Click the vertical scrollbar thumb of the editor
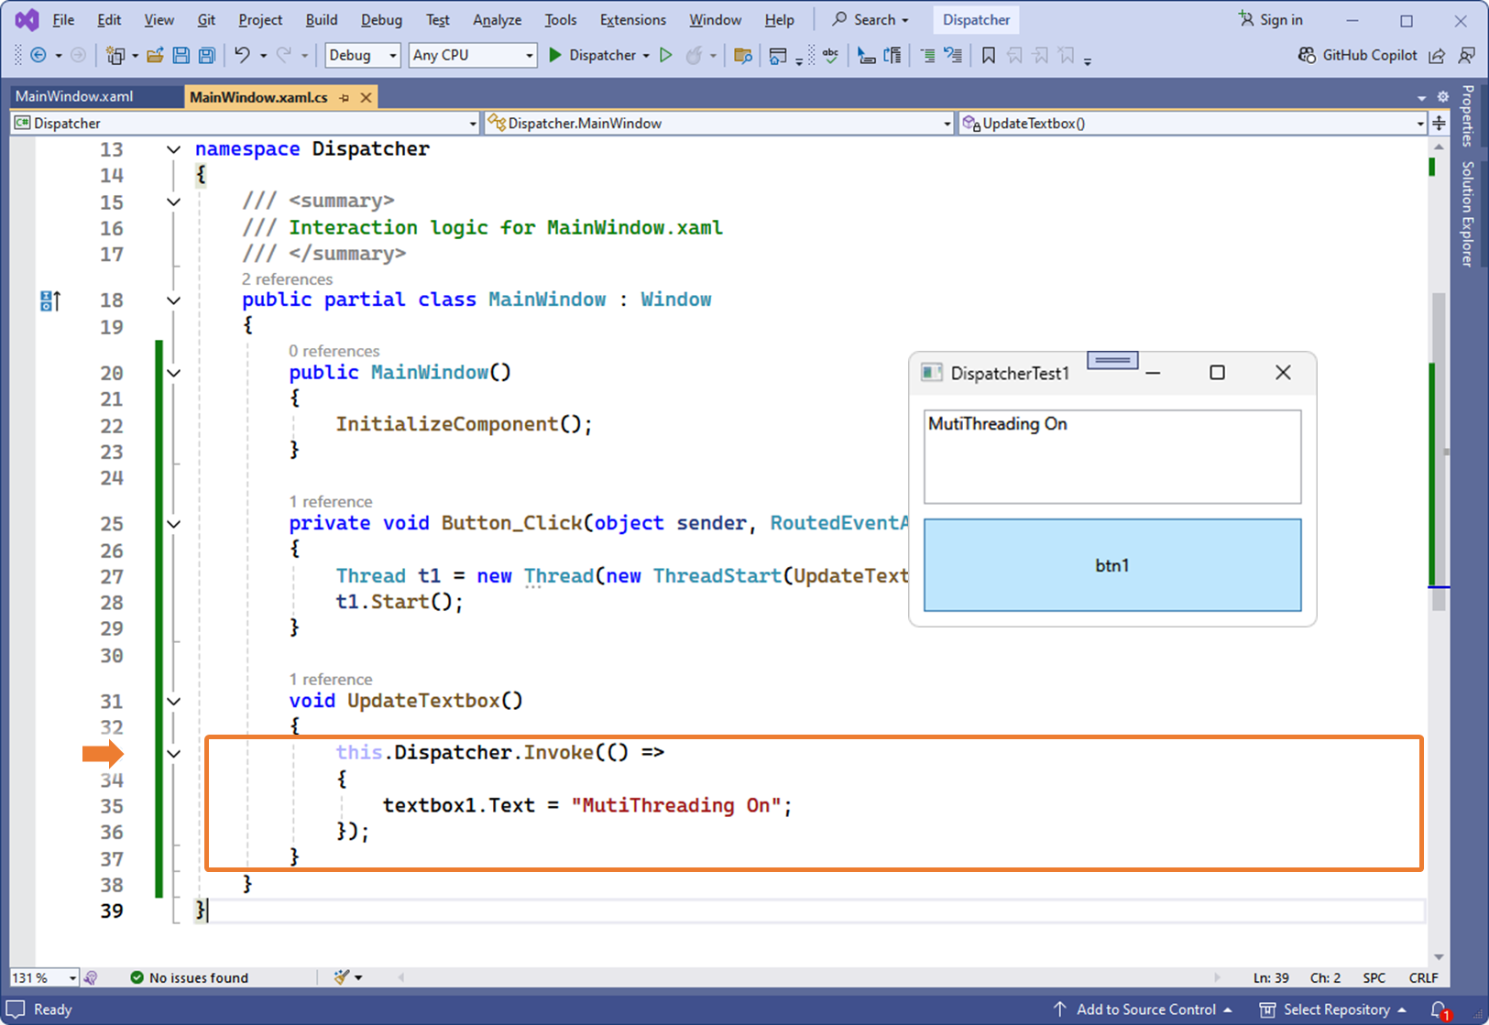The image size is (1489, 1025). tap(1439, 452)
